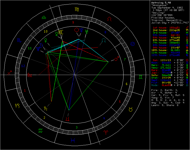The height and width of the screenshot is (150, 190).
Task: Click house number 4 inside the wheel
Action: click(x=104, y=118)
